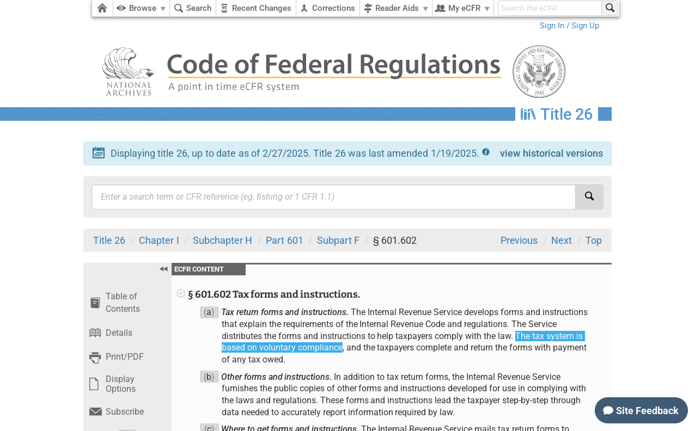The width and height of the screenshot is (695, 431).
Task: Open Site Feedback button
Action: pos(641,410)
